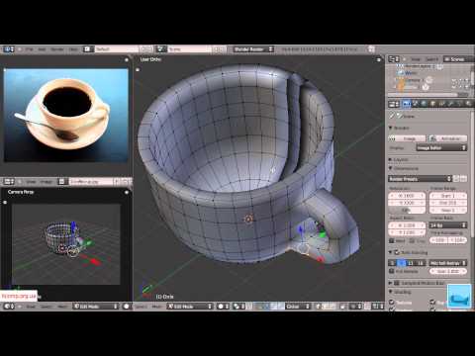Click the add render preset plus icon
The height and width of the screenshot is (356, 475).
click(x=456, y=179)
